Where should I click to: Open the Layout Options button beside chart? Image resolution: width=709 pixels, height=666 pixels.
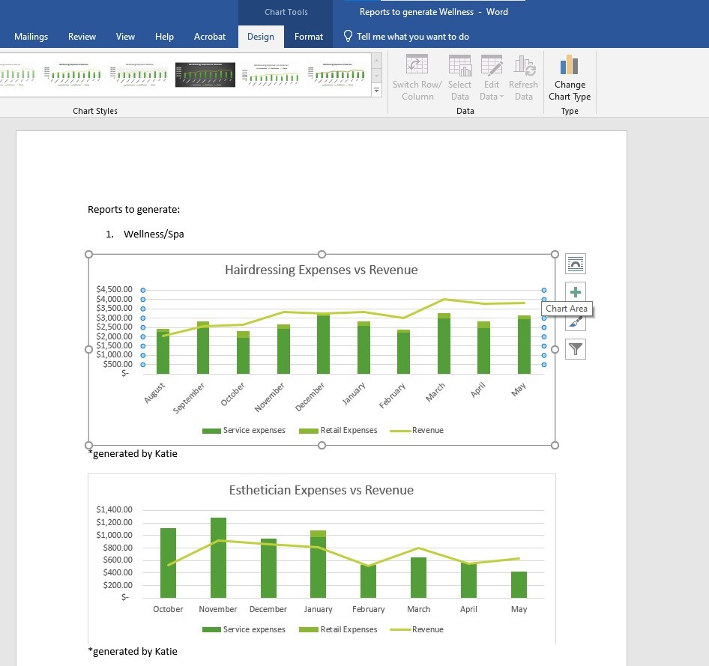tap(575, 264)
